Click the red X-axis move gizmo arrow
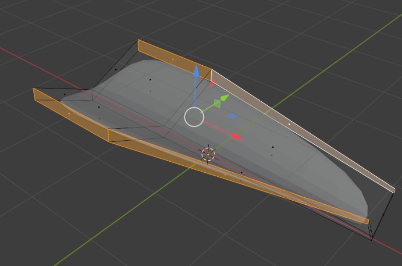Viewport: 402px width, 266px height. coord(237,137)
